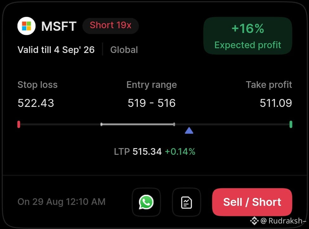Click the @ Rudraksh watermark handle

point(283,221)
